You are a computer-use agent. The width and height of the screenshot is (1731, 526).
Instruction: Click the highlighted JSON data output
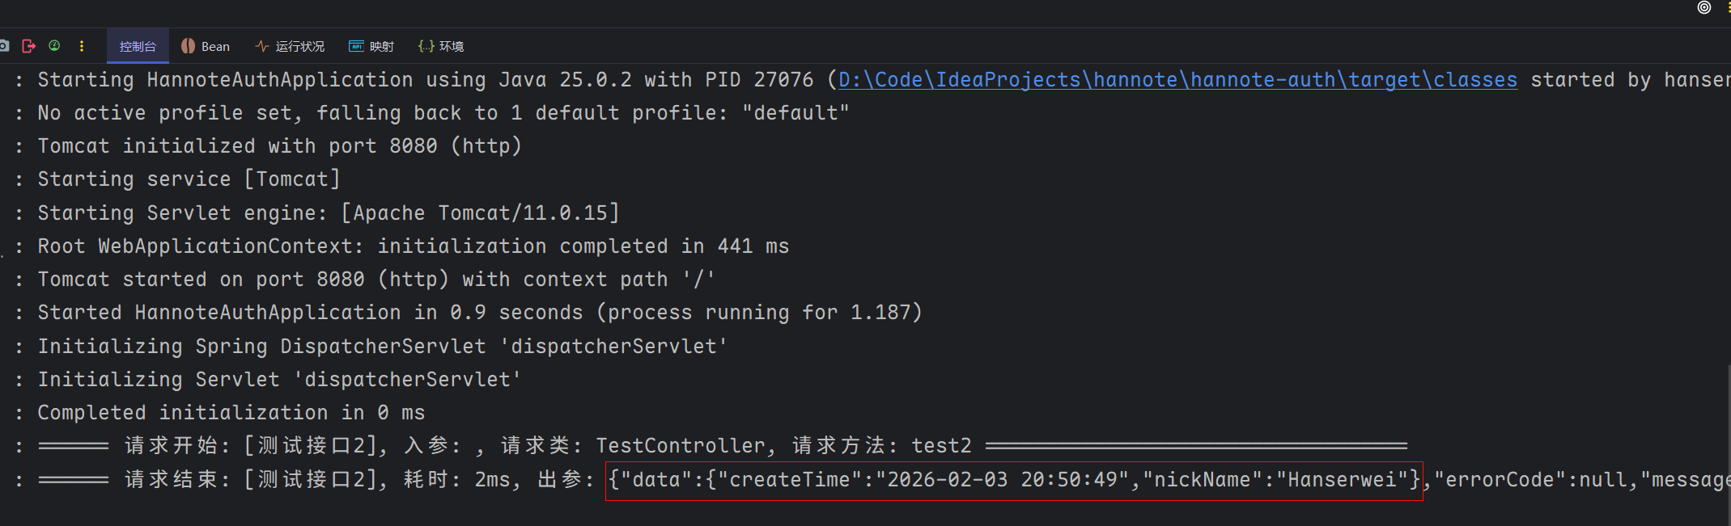(x=1013, y=480)
